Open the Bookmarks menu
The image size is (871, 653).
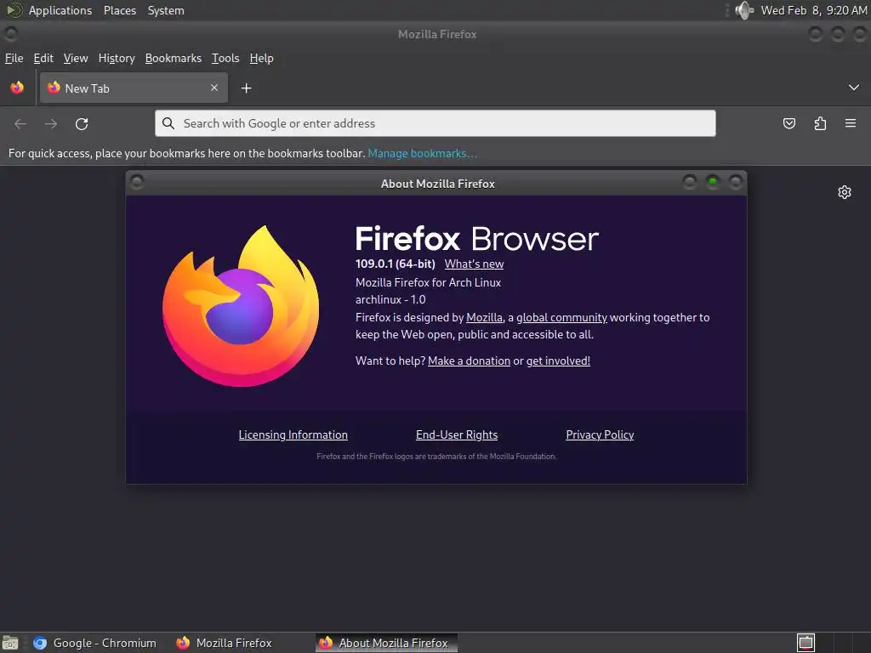[174, 59]
